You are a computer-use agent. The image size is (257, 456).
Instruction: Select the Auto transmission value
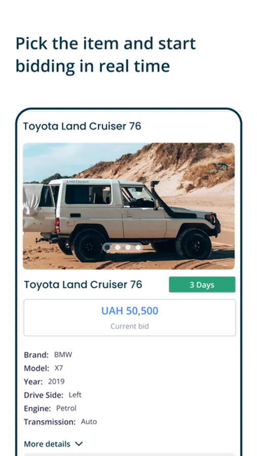(89, 422)
